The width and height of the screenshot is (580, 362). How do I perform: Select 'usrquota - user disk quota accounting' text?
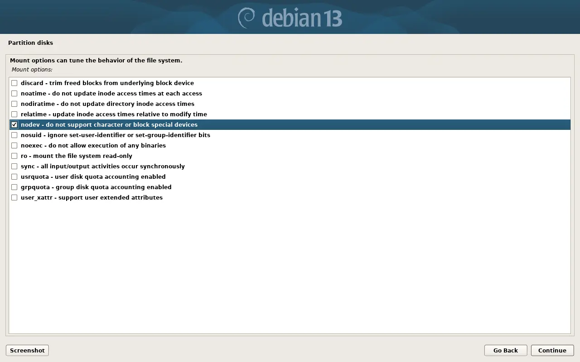click(93, 177)
